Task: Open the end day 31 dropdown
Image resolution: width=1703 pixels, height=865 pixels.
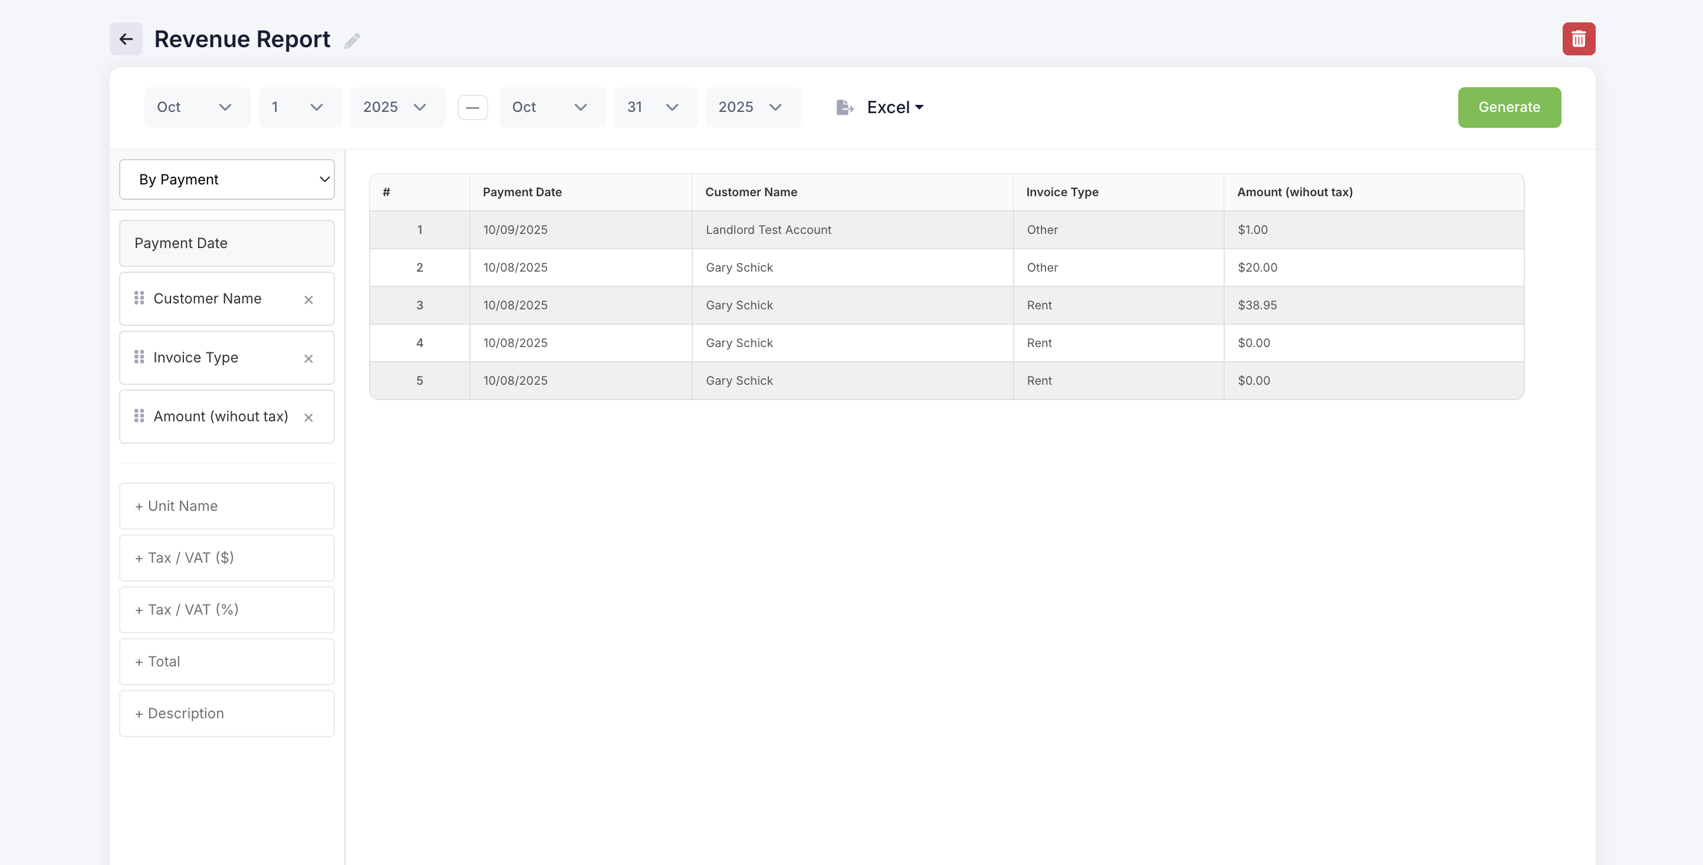Action: click(655, 107)
